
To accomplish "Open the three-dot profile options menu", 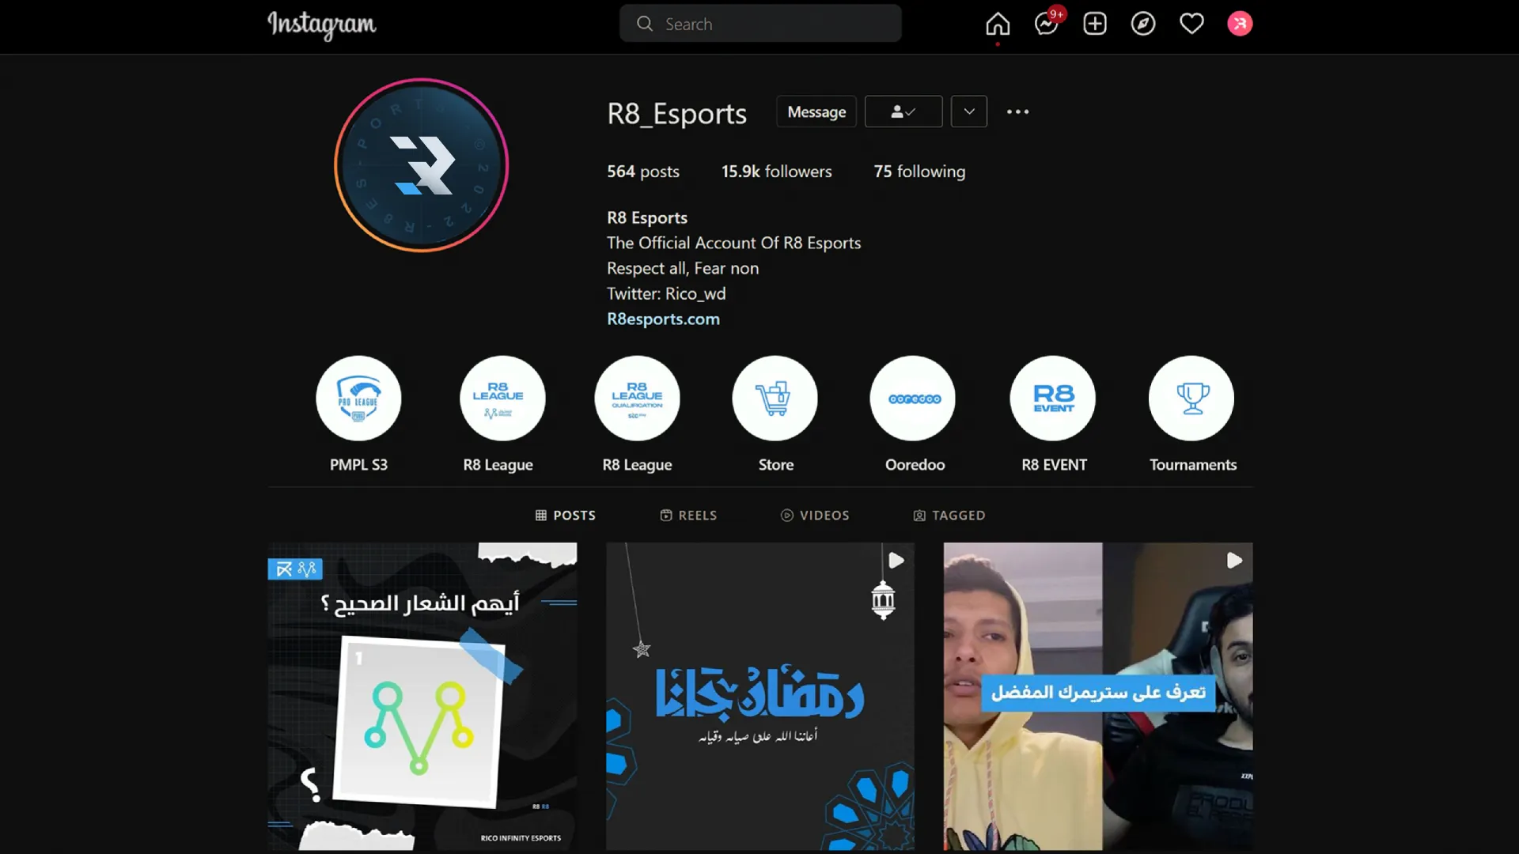I will (1017, 111).
